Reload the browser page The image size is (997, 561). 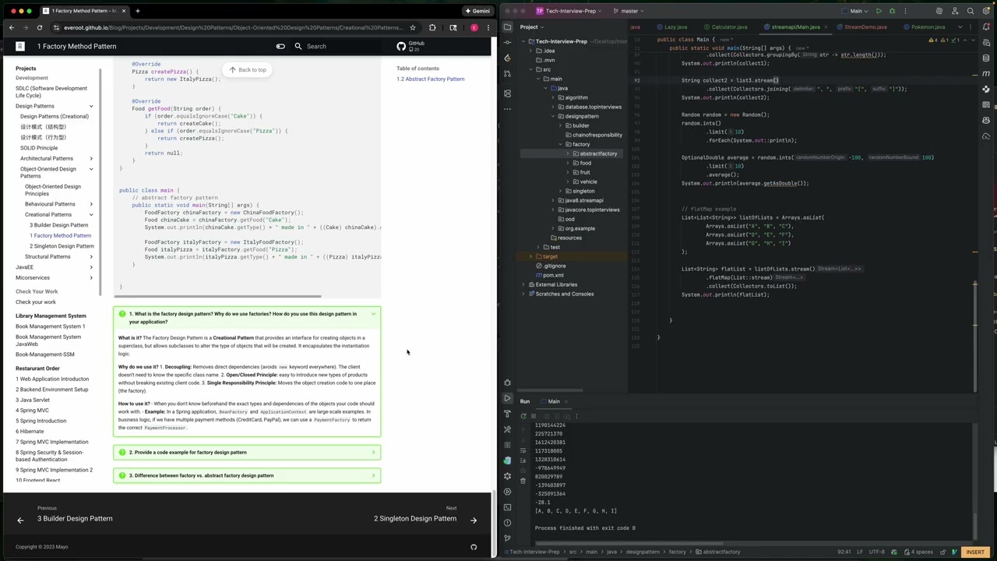(41, 27)
